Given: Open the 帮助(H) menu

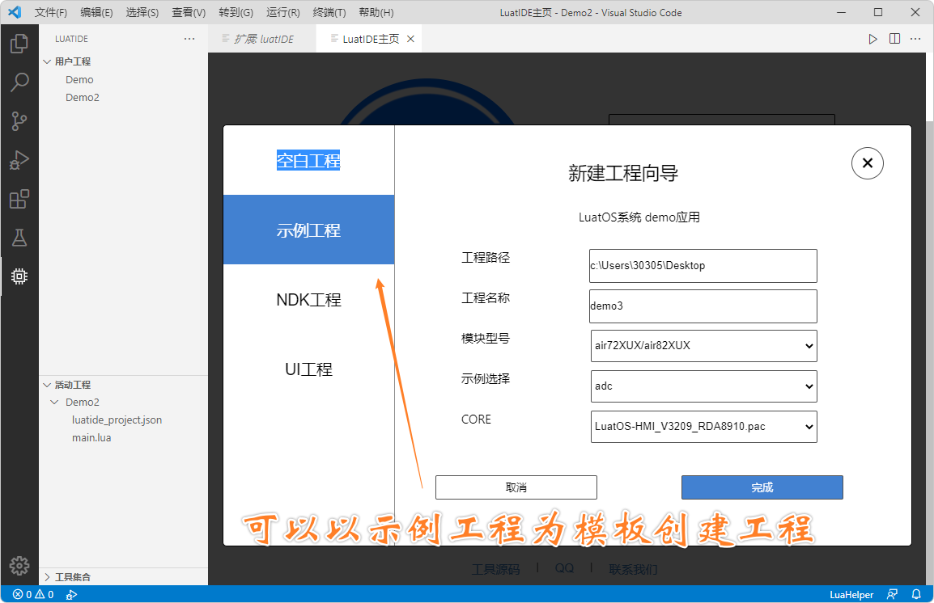Looking at the screenshot, I should (x=376, y=12).
